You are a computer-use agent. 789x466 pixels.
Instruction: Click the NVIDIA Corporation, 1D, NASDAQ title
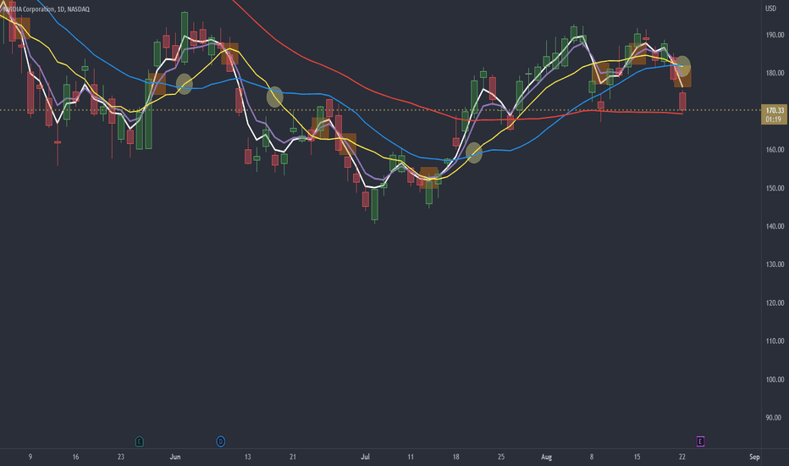[47, 9]
